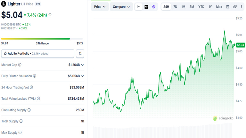Screen dimensions: 246x138
Task: Copy chart link via chain icon
Action: coord(235,7)
